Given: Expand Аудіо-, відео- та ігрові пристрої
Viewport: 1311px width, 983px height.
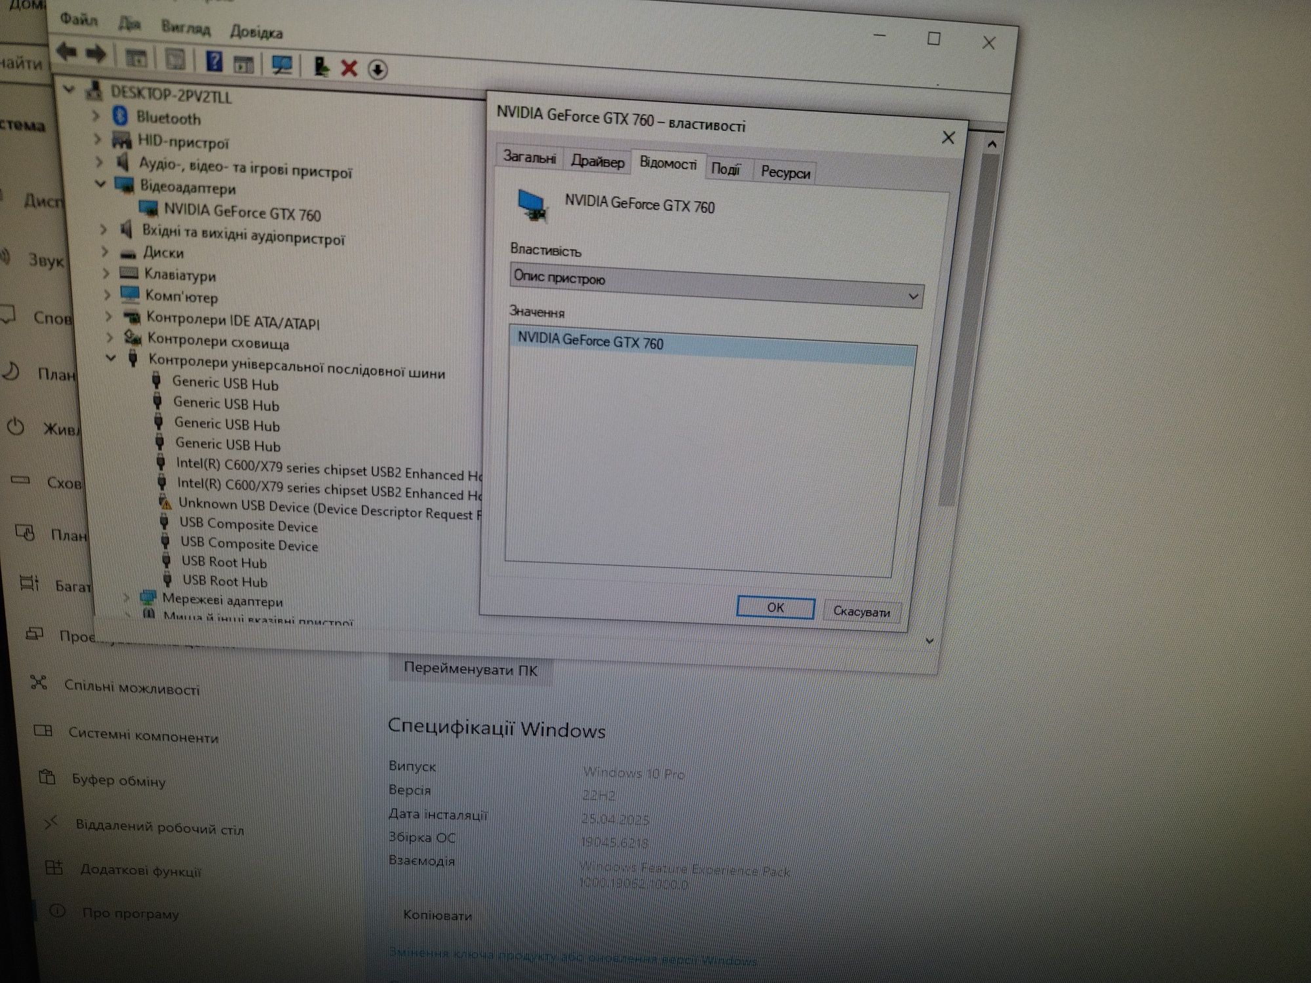Looking at the screenshot, I should click(x=100, y=161).
